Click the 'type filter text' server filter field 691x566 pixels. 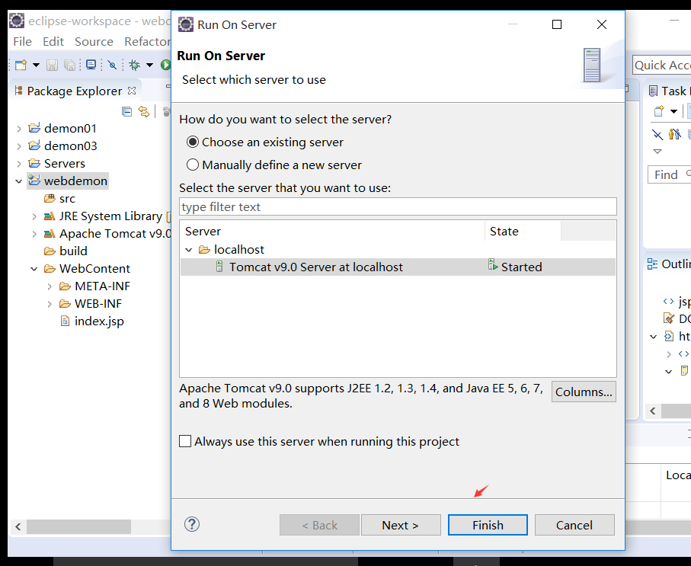point(398,206)
